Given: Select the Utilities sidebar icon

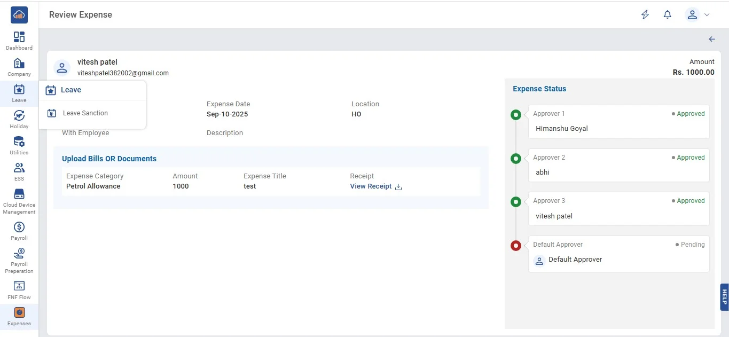Looking at the screenshot, I should pos(19,145).
